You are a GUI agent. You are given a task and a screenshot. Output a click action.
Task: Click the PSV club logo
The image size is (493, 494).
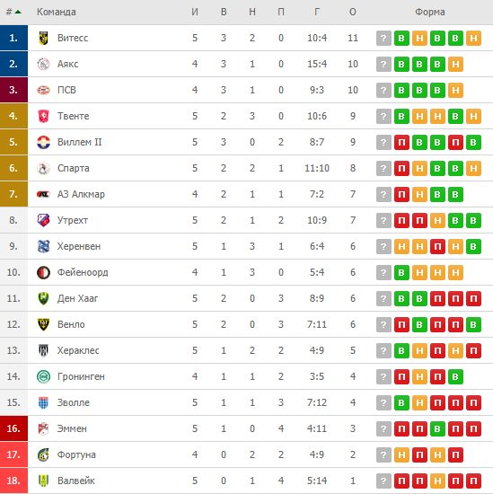[43, 90]
